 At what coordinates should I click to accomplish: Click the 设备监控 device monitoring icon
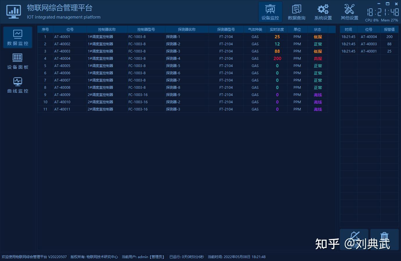tap(270, 12)
